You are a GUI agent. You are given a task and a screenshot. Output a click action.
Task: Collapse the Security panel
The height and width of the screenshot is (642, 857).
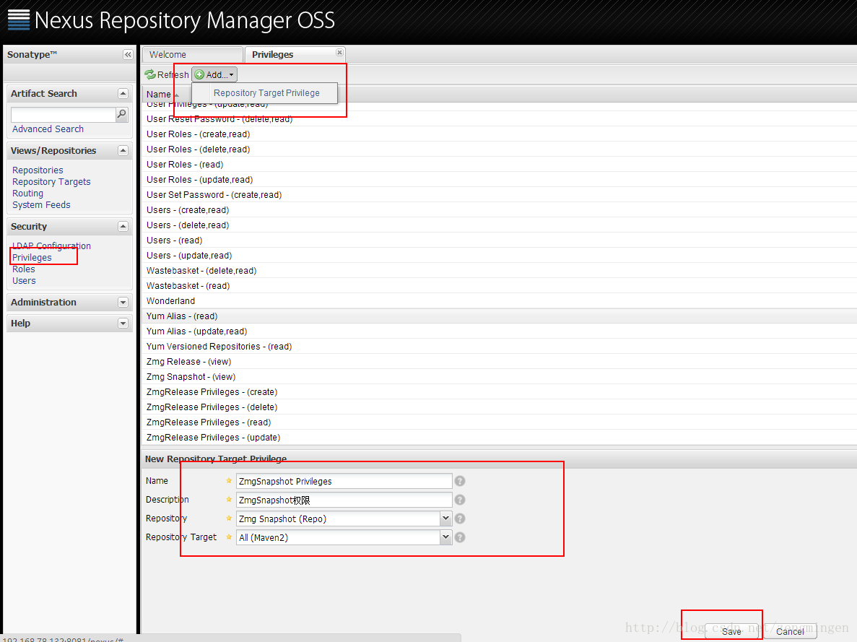pyautogui.click(x=123, y=226)
